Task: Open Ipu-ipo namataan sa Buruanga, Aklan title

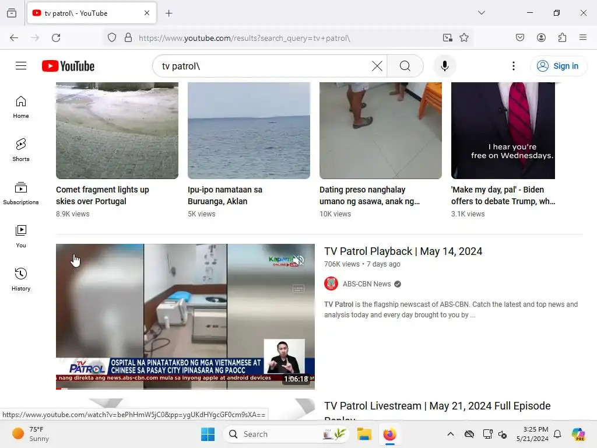Action: tap(225, 195)
